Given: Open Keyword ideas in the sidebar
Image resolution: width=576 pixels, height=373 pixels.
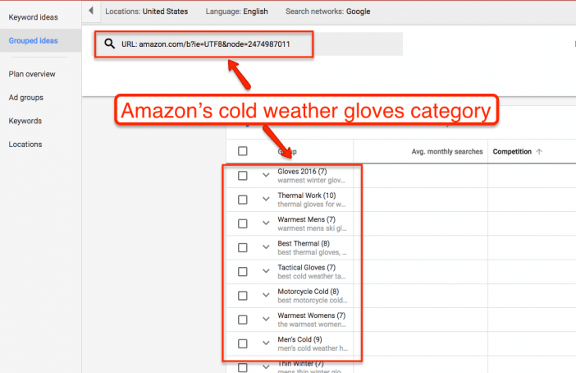Looking at the screenshot, I should [33, 17].
